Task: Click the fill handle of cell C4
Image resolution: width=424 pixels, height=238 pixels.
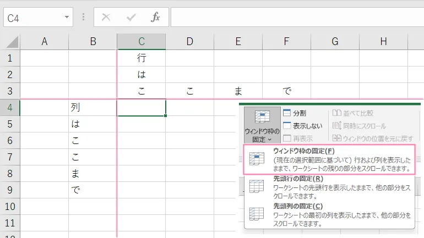Action: click(x=165, y=116)
